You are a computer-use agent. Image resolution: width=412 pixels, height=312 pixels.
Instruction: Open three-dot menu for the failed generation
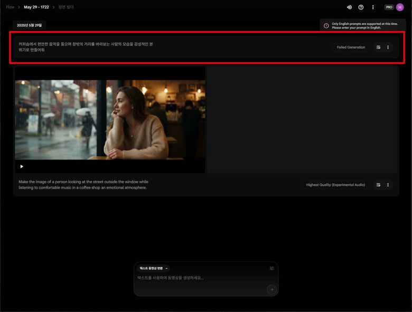point(388,48)
